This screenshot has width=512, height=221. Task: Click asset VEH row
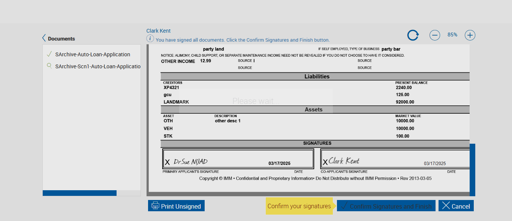point(168,128)
